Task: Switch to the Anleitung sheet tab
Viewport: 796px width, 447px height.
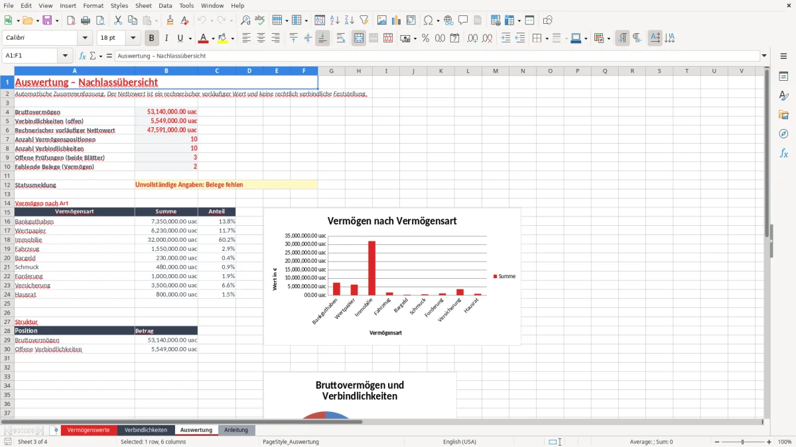Action: click(236, 430)
